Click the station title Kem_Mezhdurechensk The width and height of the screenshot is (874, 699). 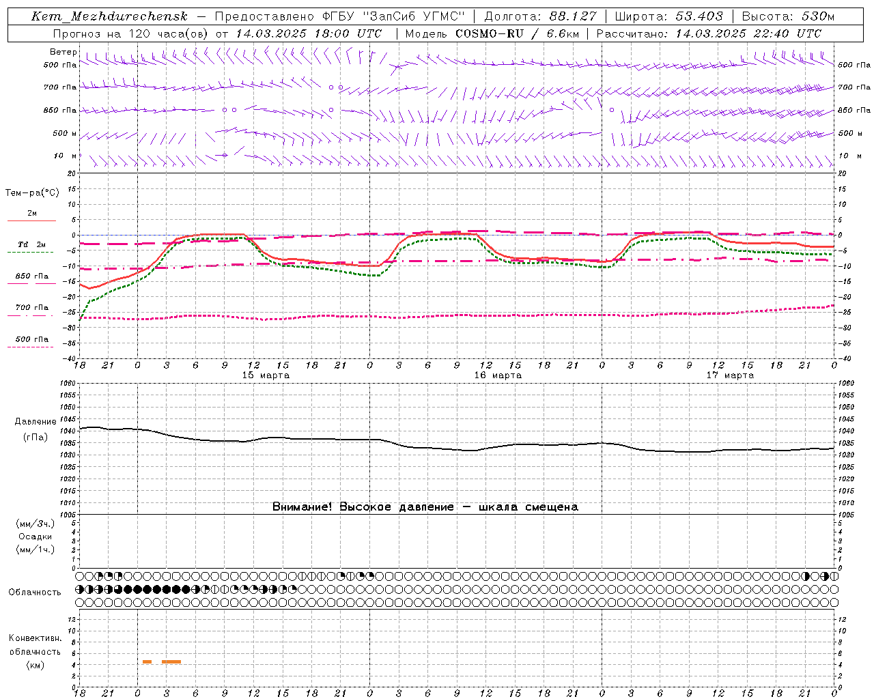tap(110, 16)
